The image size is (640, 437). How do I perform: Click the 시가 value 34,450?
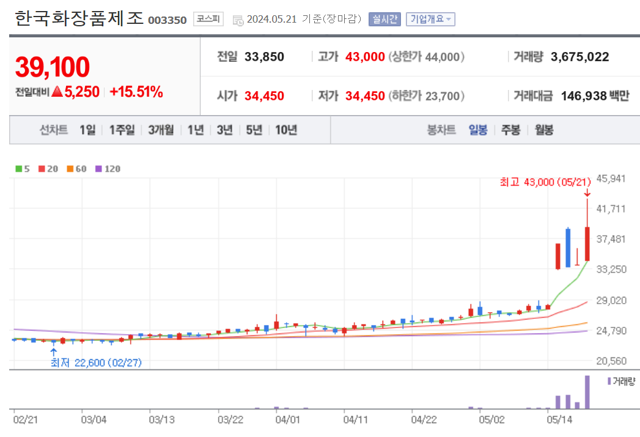pos(264,95)
